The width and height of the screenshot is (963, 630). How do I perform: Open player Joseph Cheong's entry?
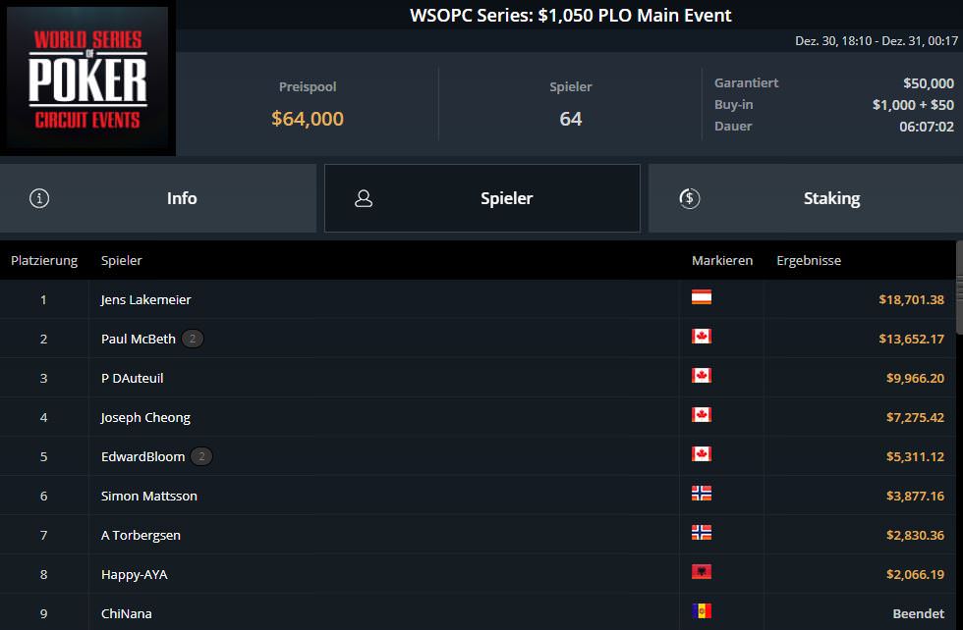pos(145,417)
